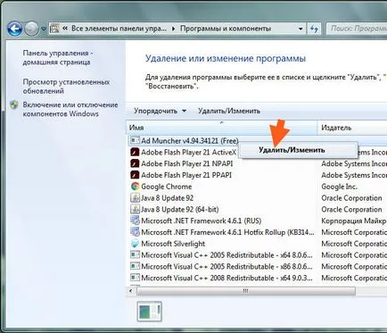Open 'Панель управления - домашняя страница' link
The height and width of the screenshot is (333, 387).
[58, 58]
